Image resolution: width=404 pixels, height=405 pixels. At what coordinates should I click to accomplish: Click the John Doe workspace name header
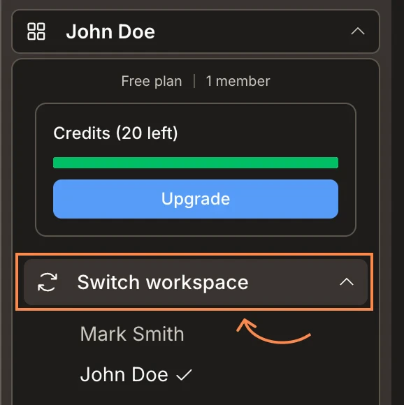110,31
